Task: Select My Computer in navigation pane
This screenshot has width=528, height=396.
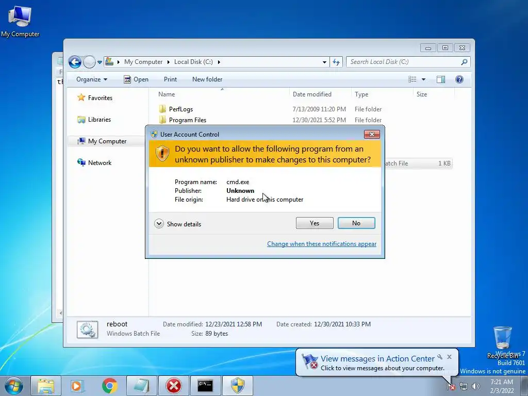Action: coord(107,141)
